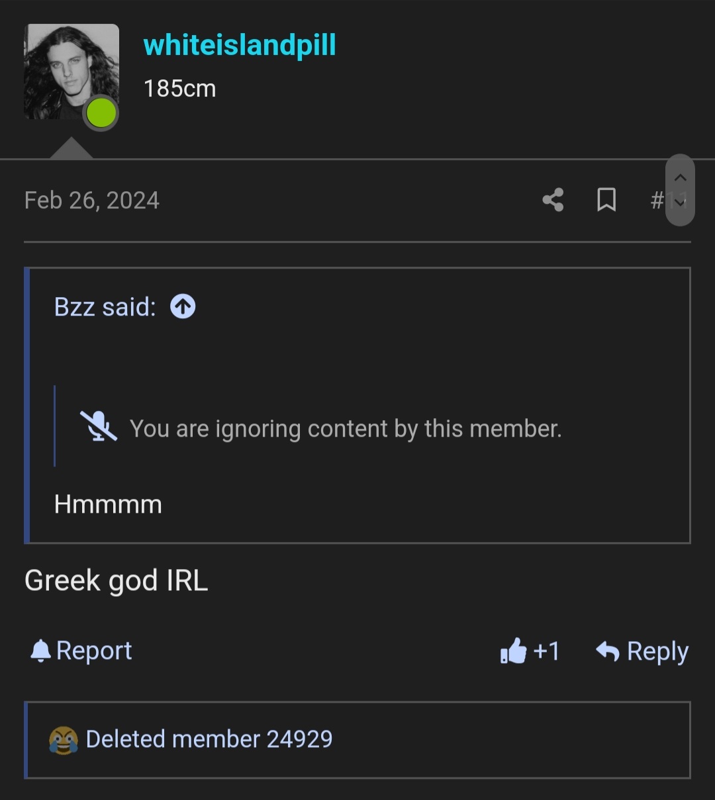715x800 pixels.
Task: Click the scroll-up chevron control
Action: click(x=680, y=177)
